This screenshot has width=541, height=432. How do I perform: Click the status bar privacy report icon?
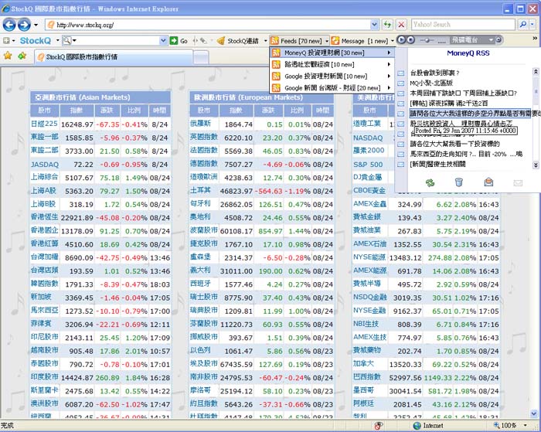pyautogui.click(x=379, y=426)
